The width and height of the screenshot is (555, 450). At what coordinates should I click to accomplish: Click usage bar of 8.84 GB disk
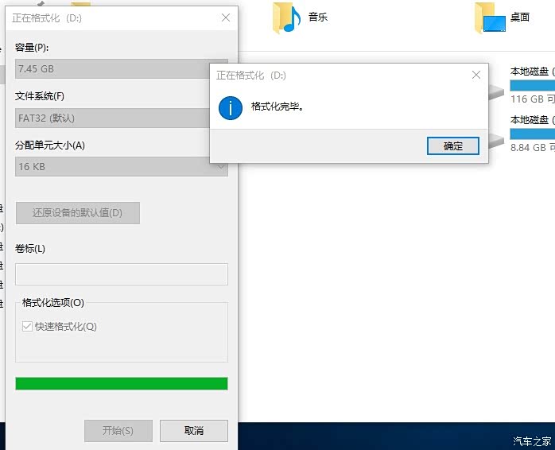coord(533,134)
